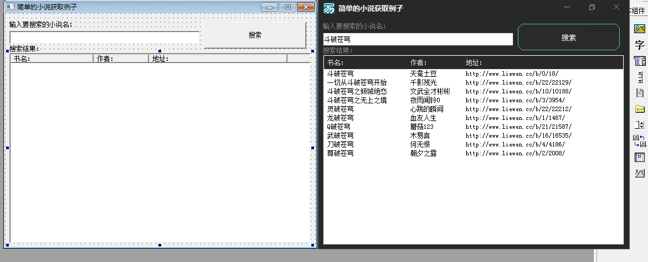Click 作者 column header in designer form
648x262 pixels.
click(121, 59)
